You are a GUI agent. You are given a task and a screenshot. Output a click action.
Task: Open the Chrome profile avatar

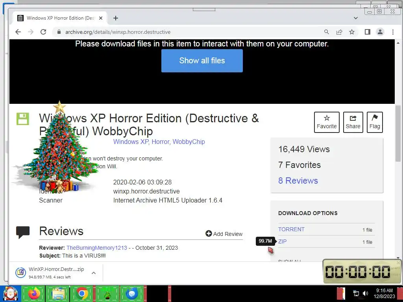click(x=380, y=32)
